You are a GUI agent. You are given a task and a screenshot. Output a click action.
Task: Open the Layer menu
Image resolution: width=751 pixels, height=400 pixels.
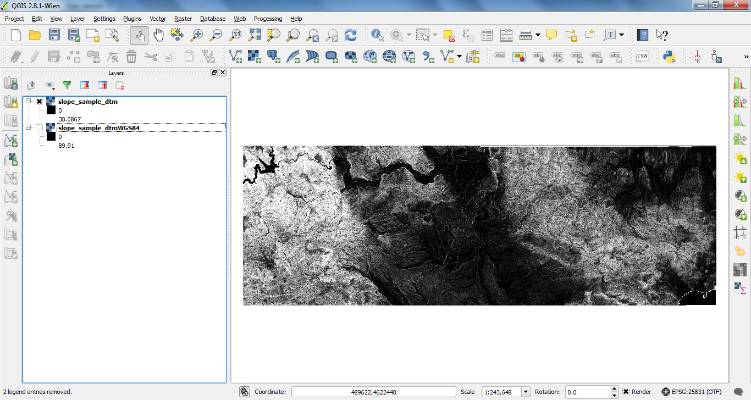(78, 19)
